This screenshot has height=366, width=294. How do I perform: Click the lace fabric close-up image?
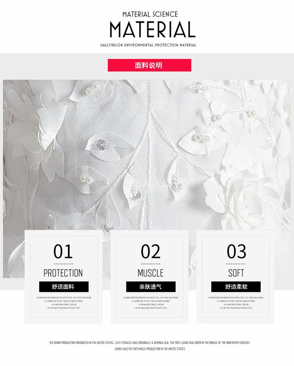click(147, 154)
